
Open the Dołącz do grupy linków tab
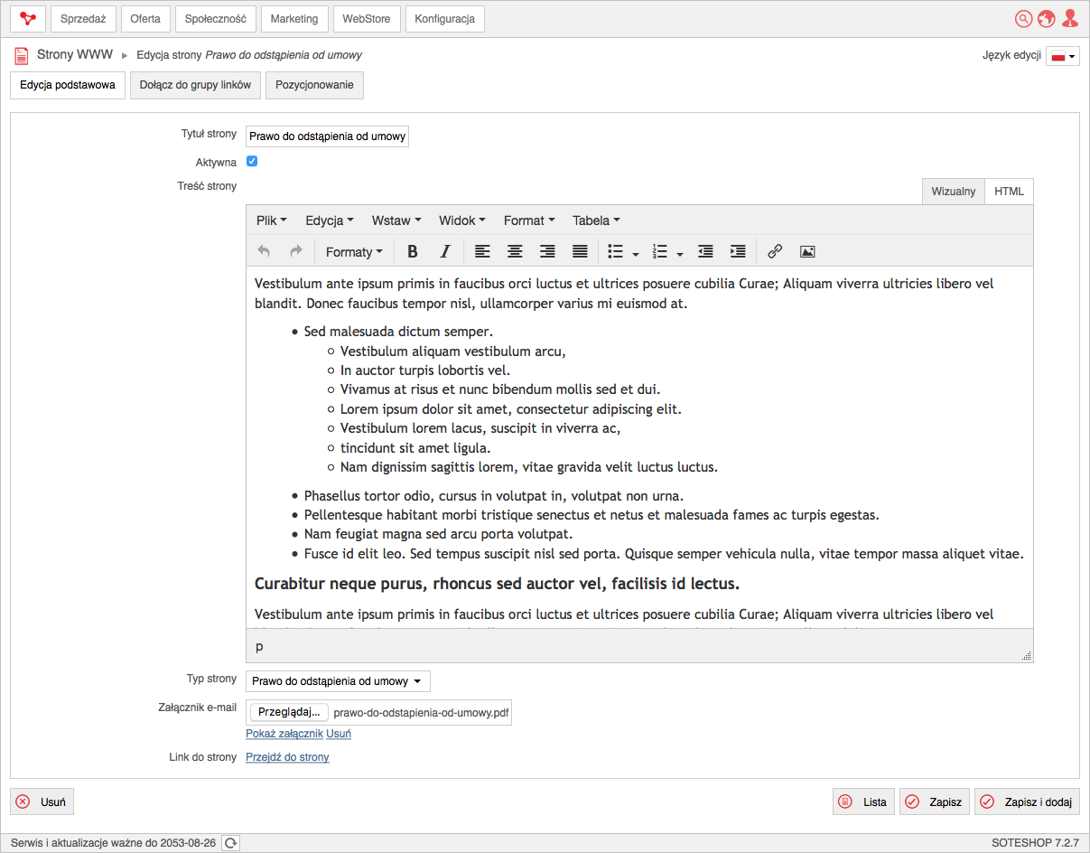click(195, 85)
